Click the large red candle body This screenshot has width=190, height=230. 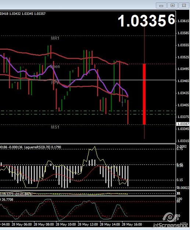click(144, 94)
